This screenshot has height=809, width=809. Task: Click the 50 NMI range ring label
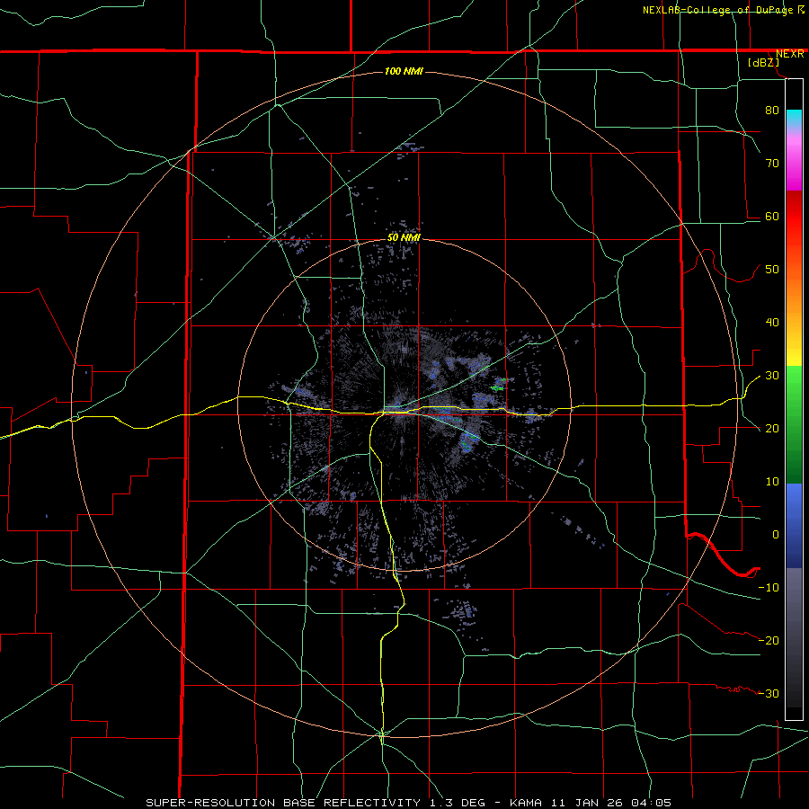click(x=404, y=237)
